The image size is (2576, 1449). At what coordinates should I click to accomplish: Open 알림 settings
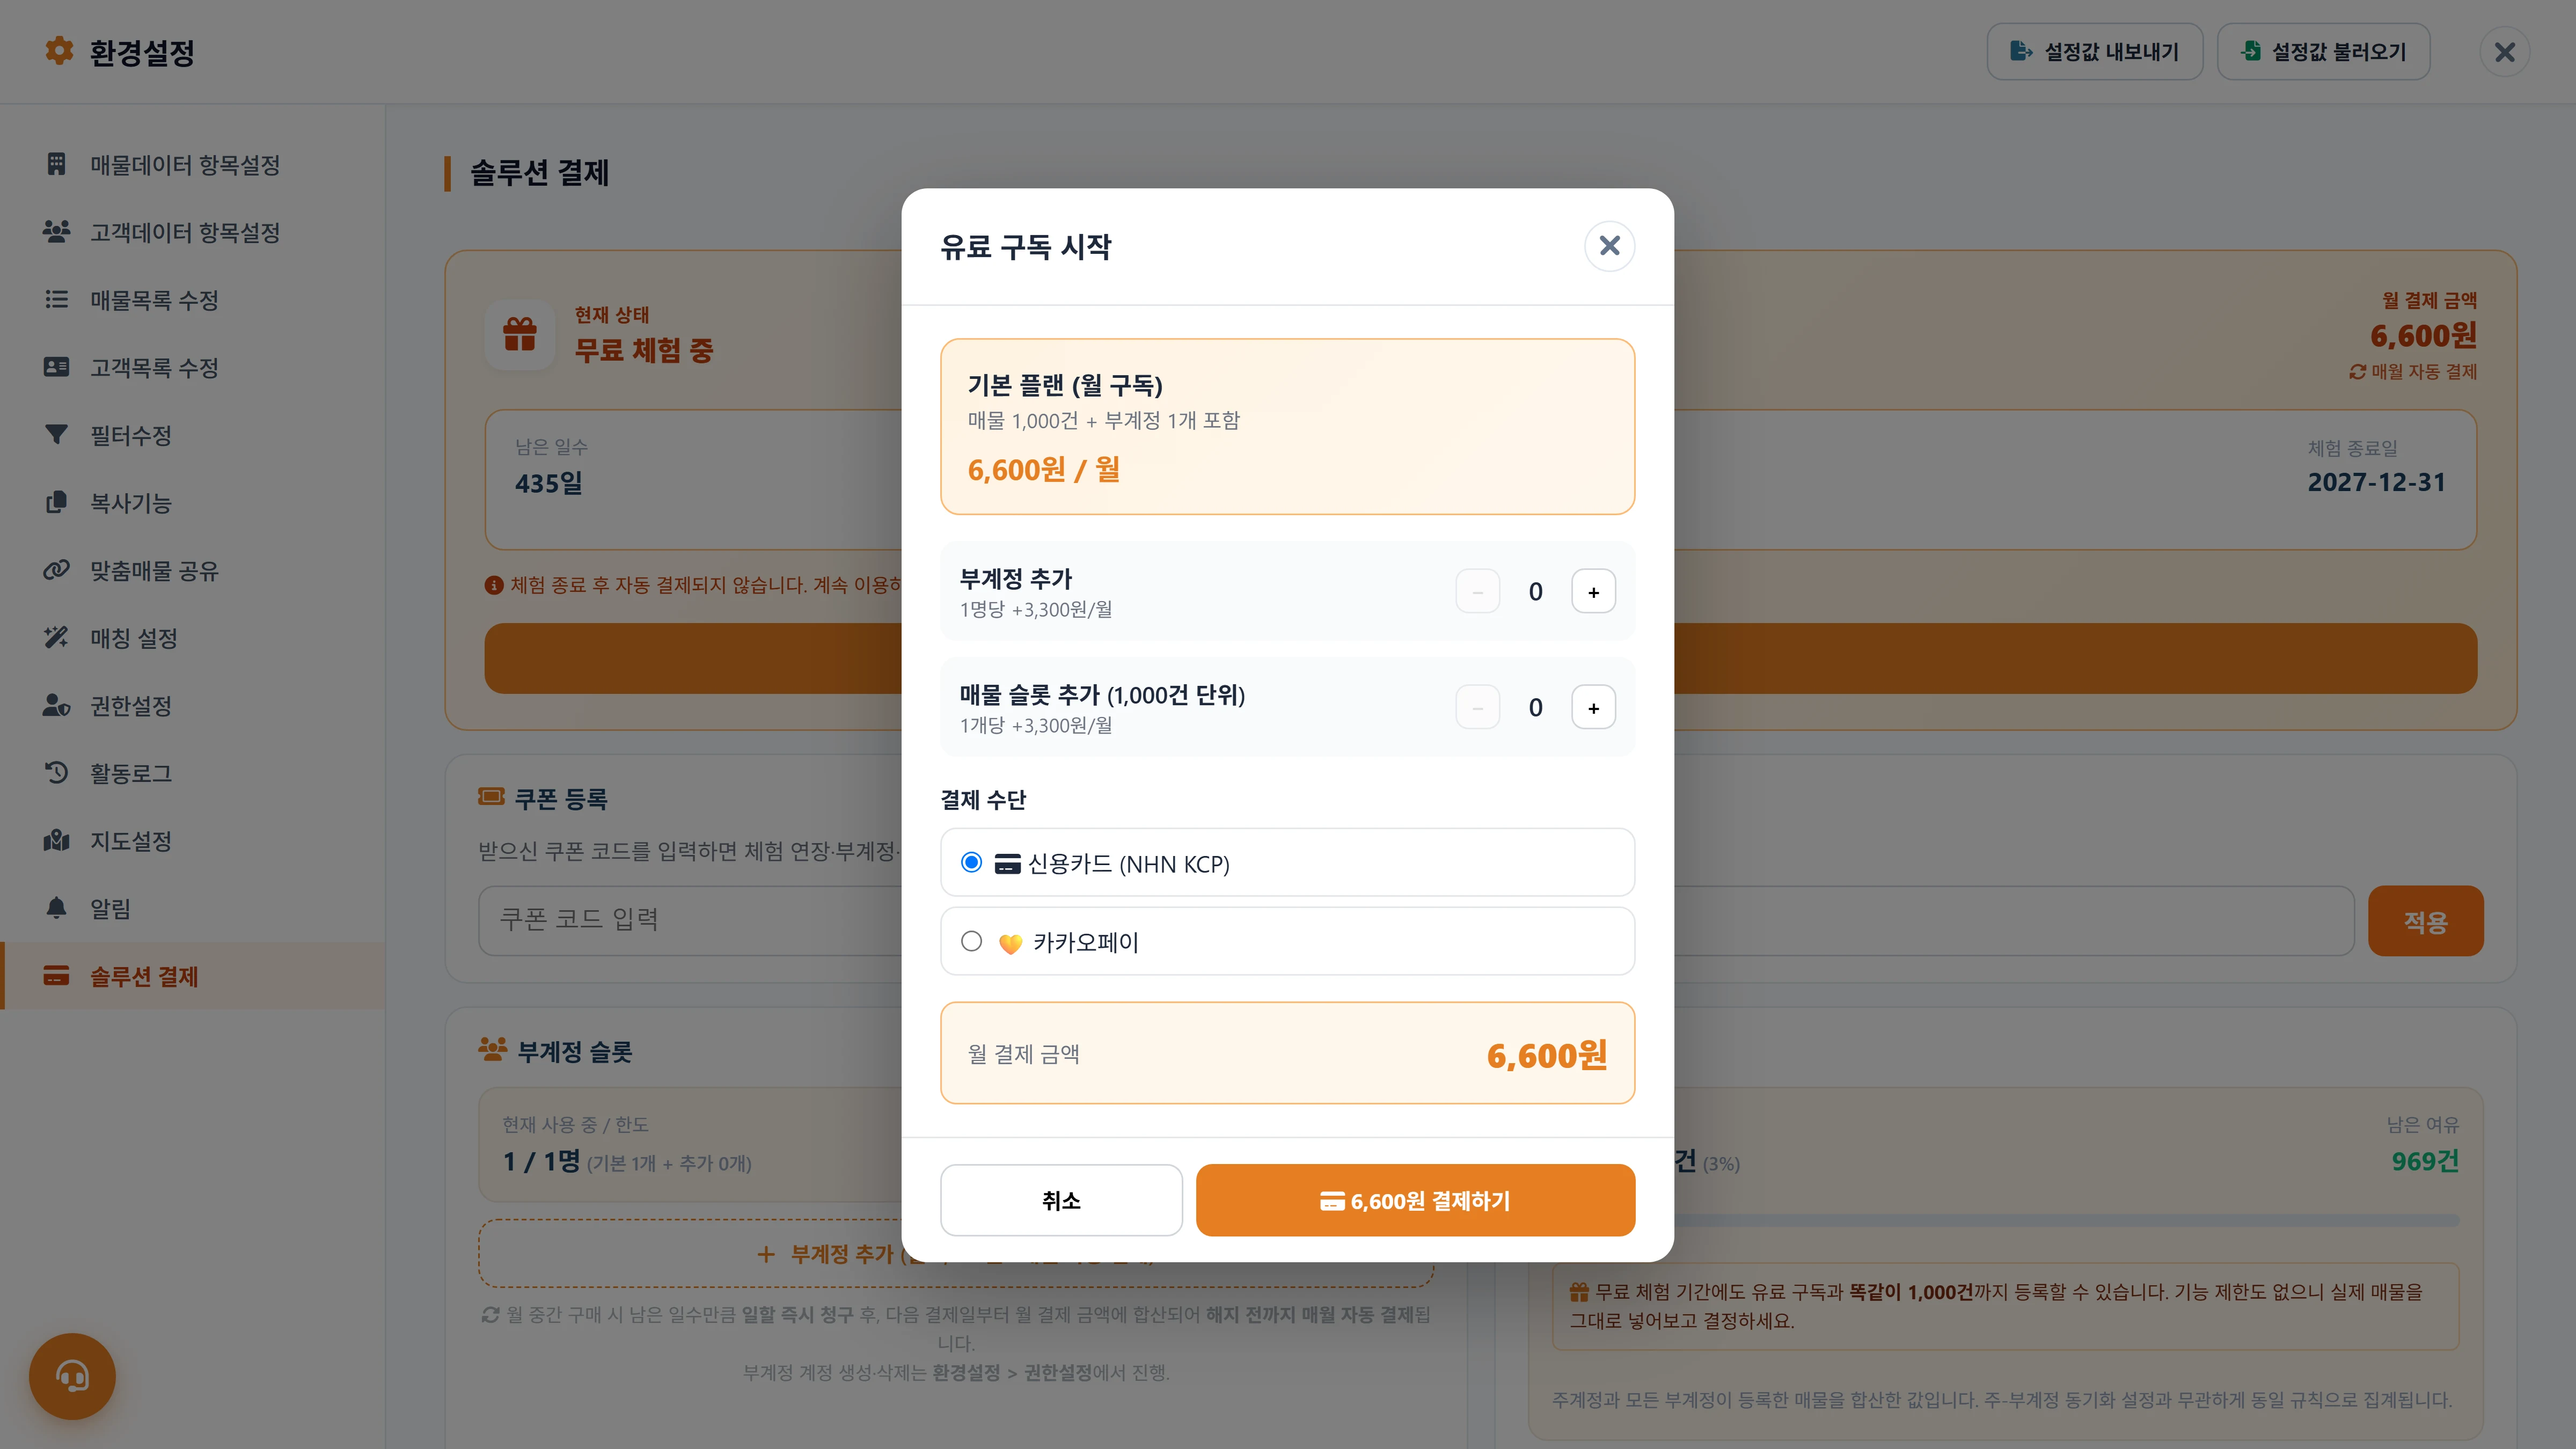tap(192, 908)
